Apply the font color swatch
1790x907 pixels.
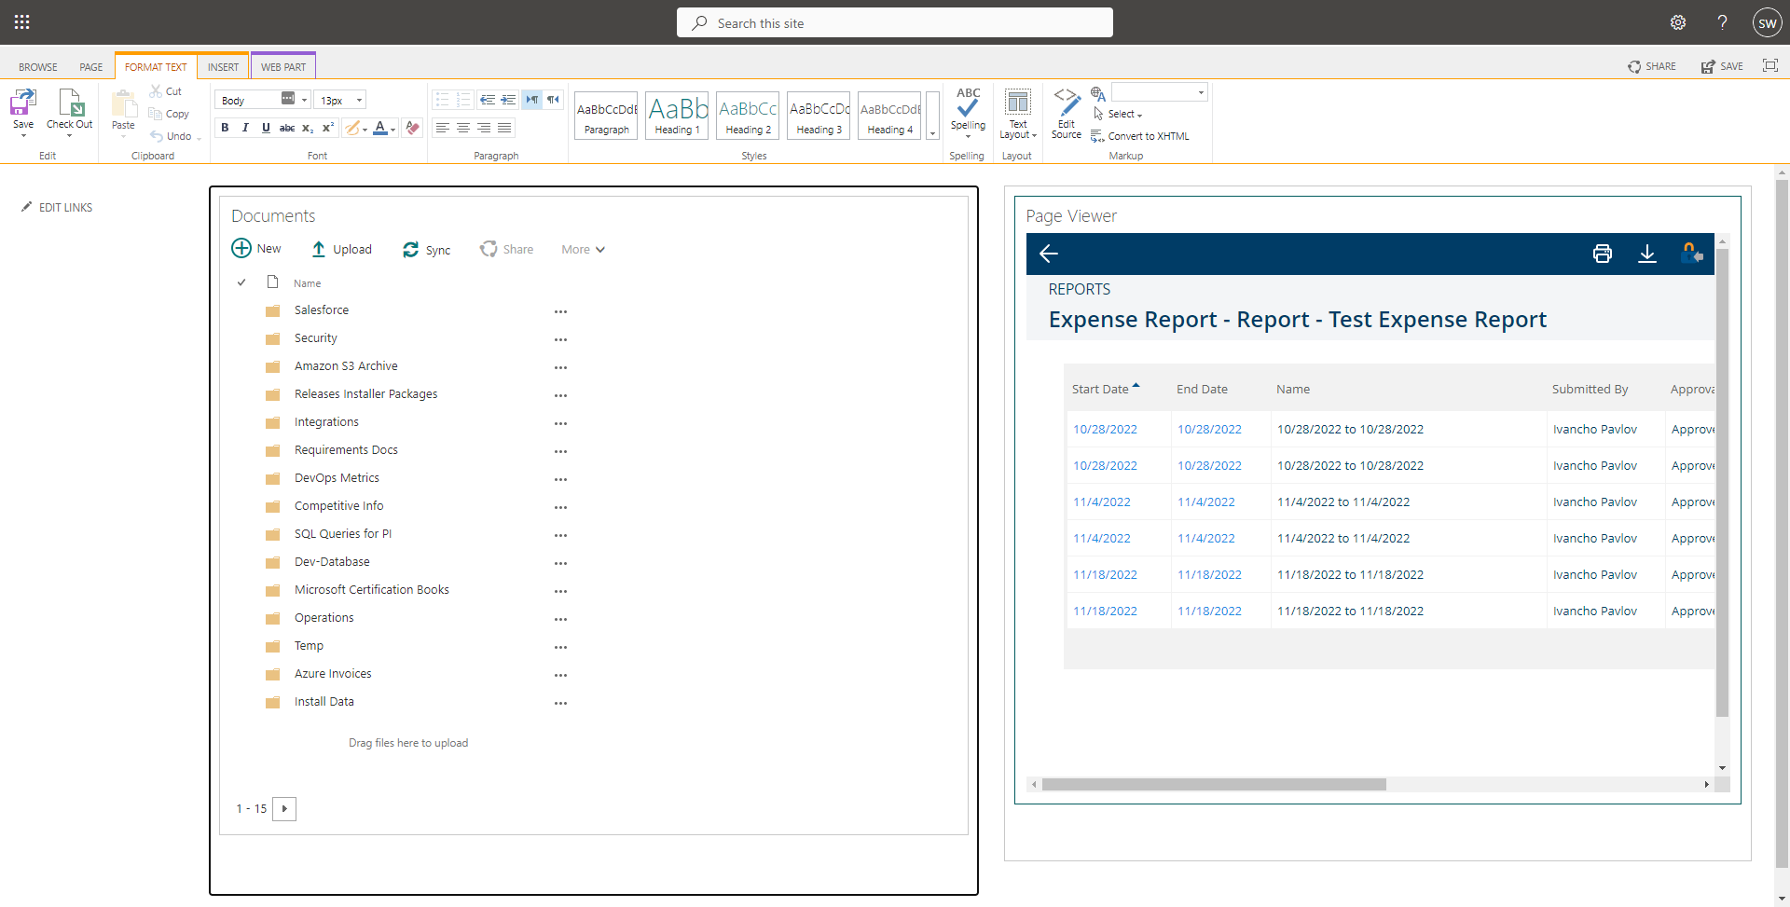[379, 128]
